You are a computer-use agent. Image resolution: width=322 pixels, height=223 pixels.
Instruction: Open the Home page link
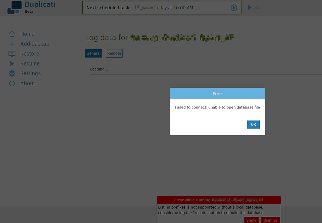[x=27, y=34]
